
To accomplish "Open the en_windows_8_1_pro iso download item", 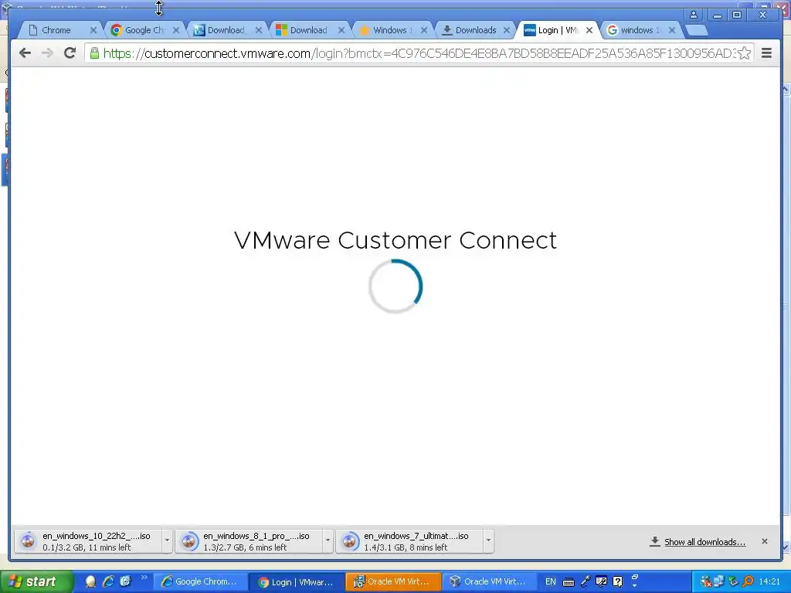I will pos(249,541).
